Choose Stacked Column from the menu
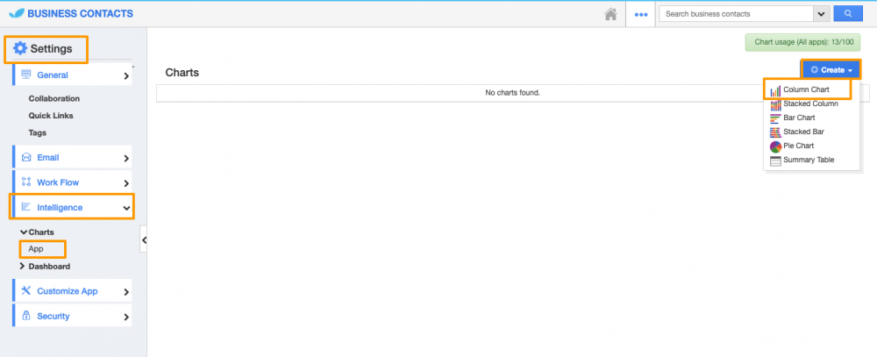 [x=809, y=104]
